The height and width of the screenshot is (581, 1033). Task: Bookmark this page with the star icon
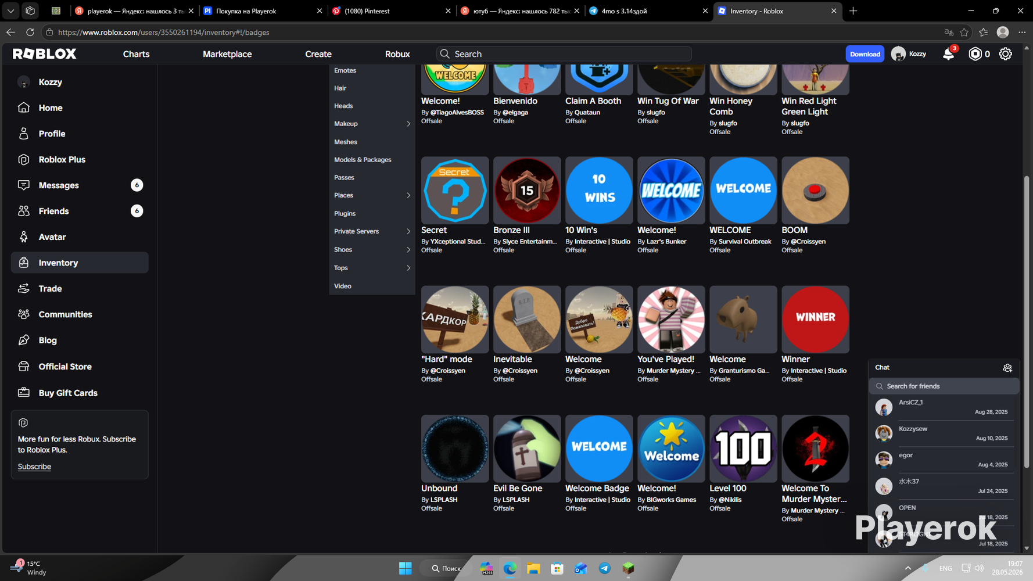(964, 33)
